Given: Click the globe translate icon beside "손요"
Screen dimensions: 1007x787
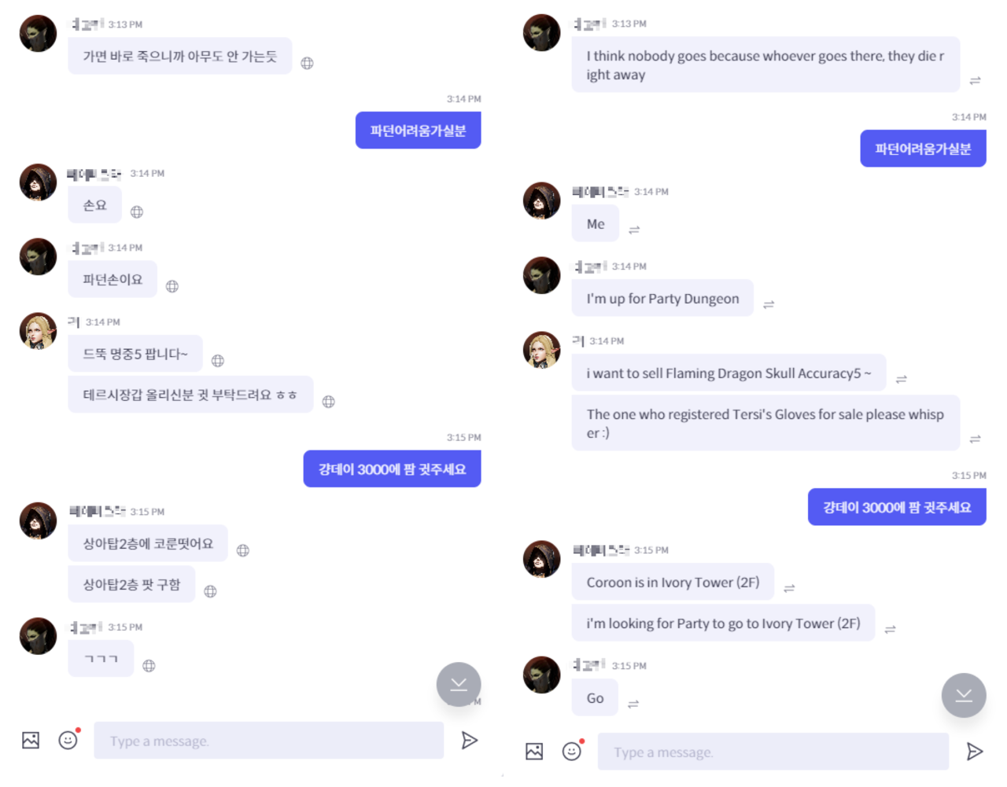Looking at the screenshot, I should tap(136, 211).
